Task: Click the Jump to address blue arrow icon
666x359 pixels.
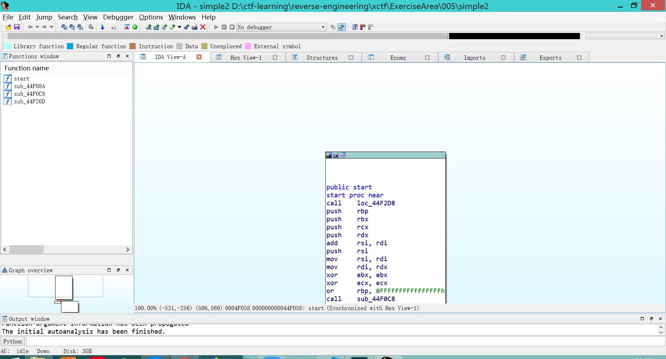Action: click(102, 27)
